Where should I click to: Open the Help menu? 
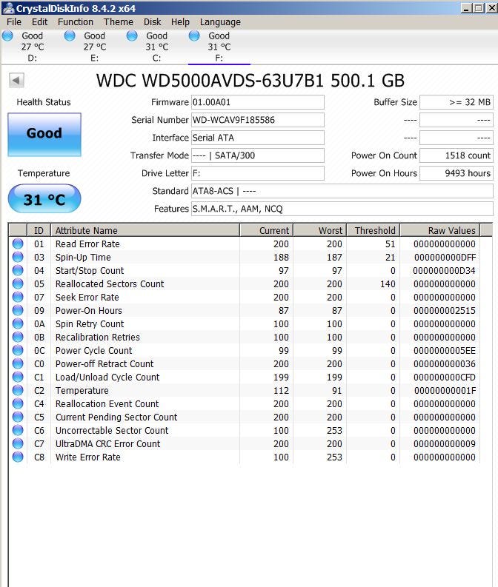[180, 22]
